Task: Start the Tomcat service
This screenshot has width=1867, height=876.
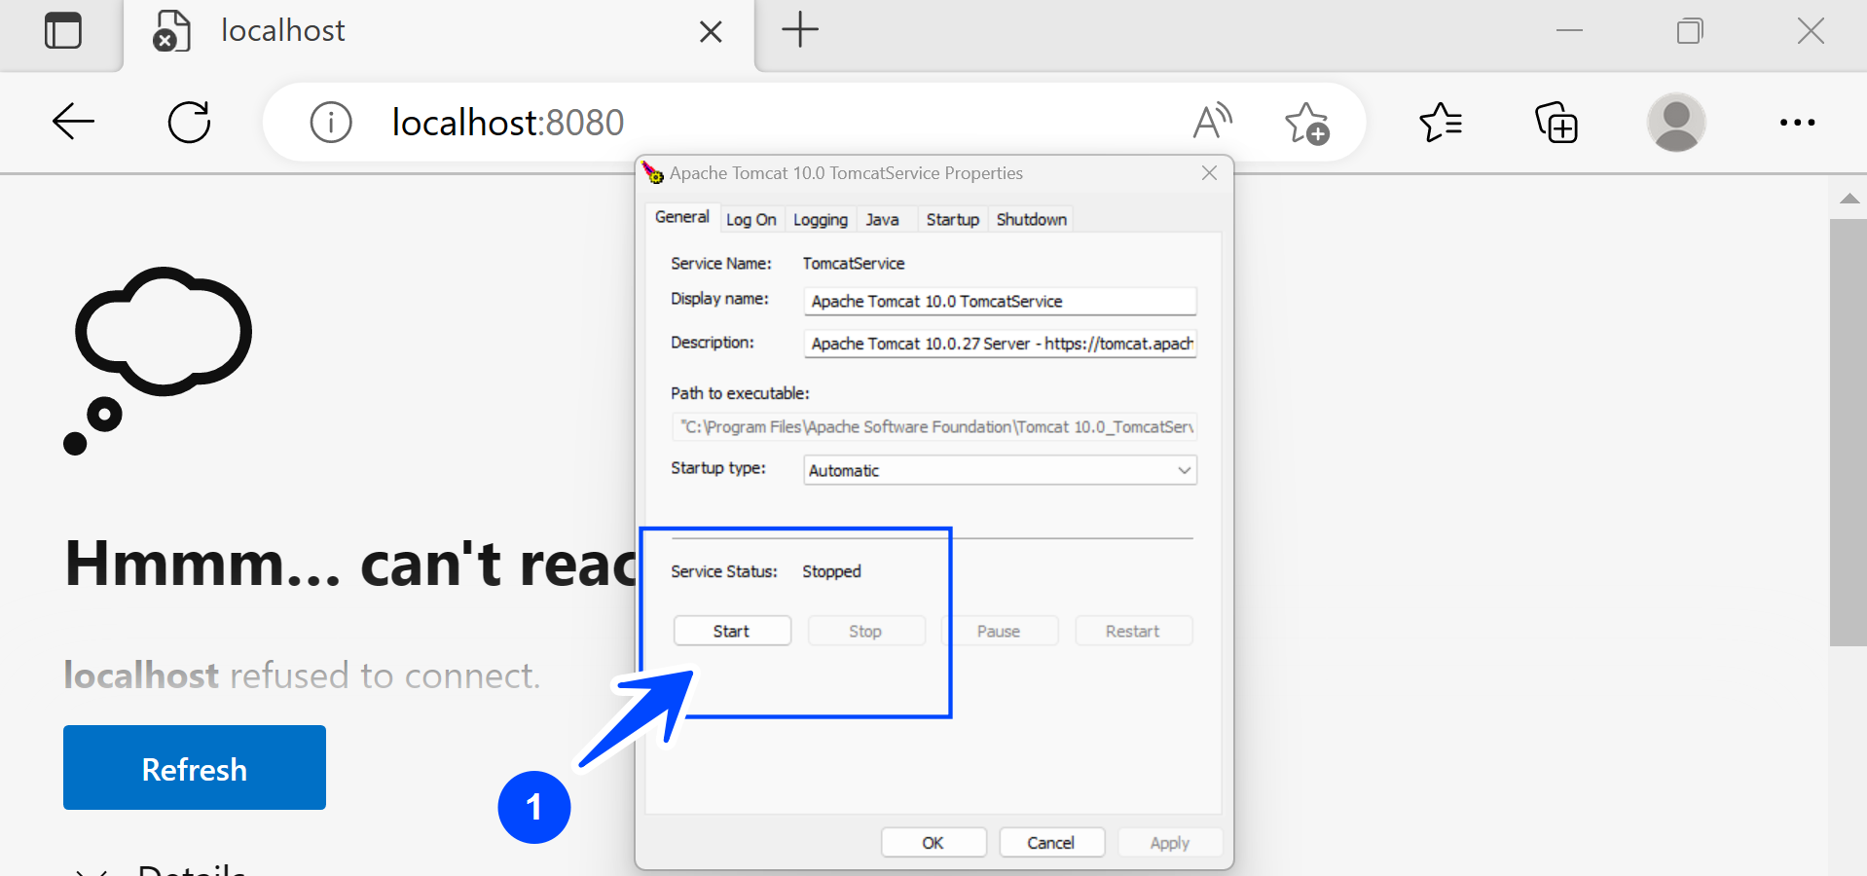Action: [x=732, y=631]
